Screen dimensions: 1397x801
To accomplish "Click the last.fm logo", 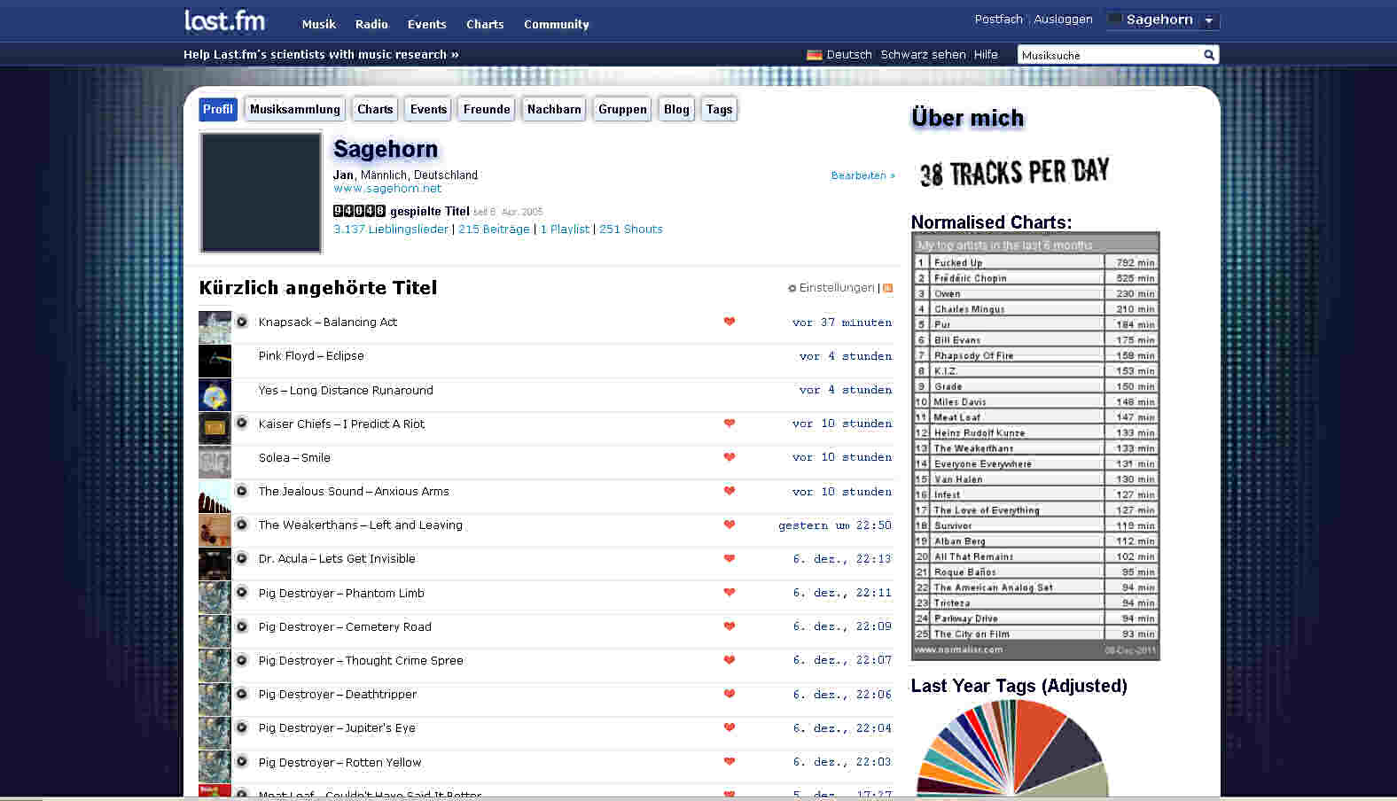I will (x=224, y=20).
